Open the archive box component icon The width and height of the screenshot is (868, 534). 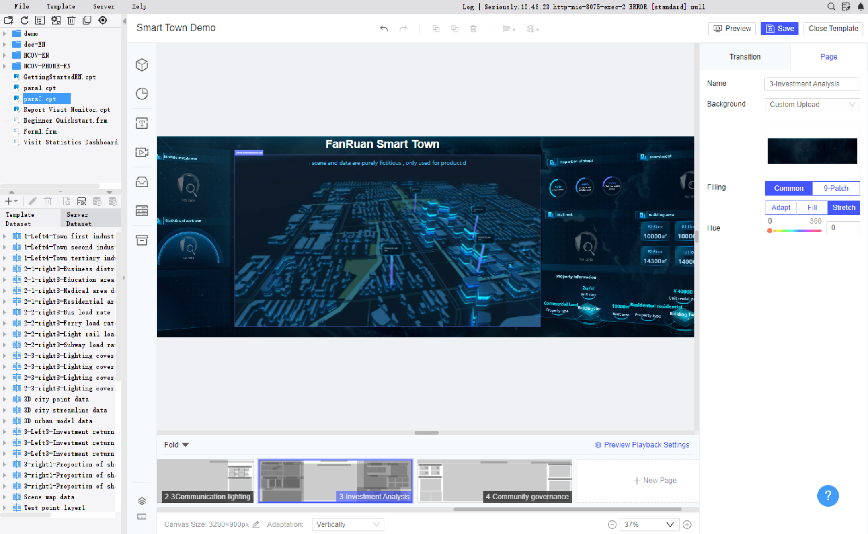142,240
